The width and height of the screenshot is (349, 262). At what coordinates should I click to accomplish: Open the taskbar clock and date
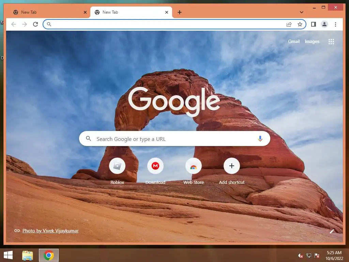(334, 256)
